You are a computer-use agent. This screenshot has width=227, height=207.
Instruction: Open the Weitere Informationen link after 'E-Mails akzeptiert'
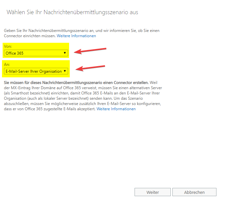click(x=116, y=109)
